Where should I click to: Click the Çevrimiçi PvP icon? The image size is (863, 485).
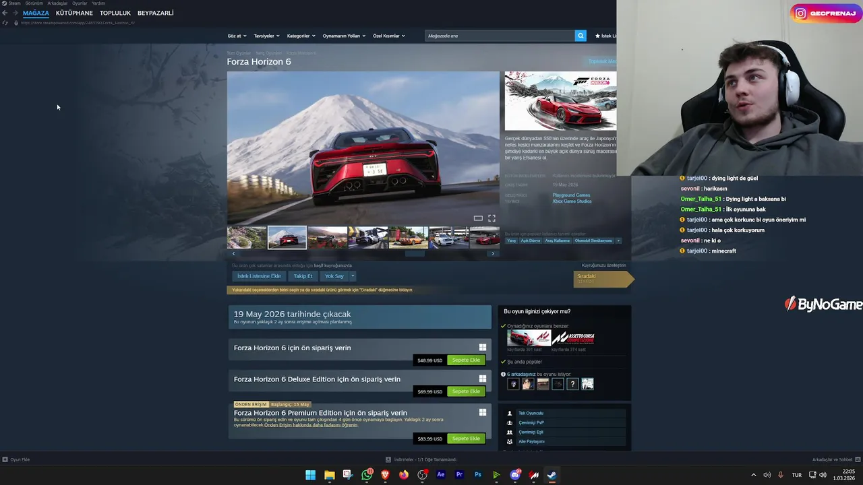(510, 422)
